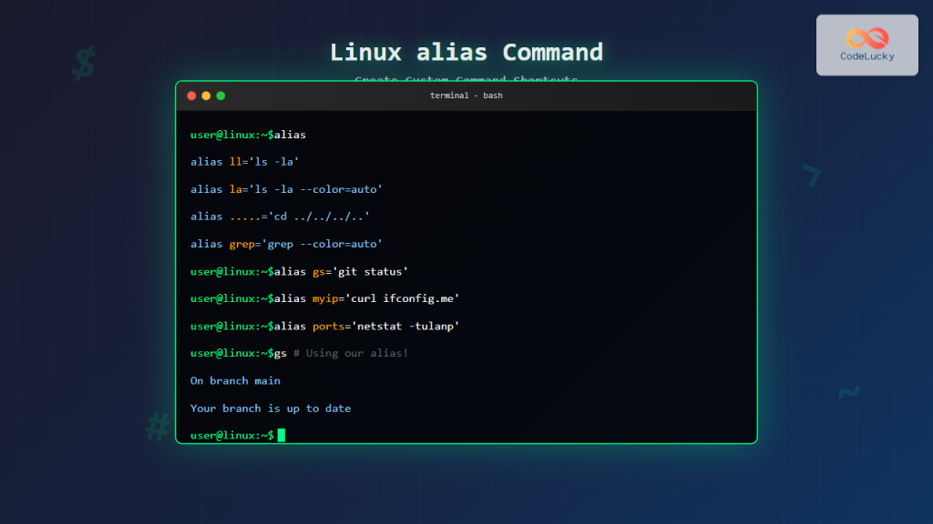The height and width of the screenshot is (524, 933).
Task: Click the 'terminal - bash' titlebar label
Action: (x=466, y=95)
